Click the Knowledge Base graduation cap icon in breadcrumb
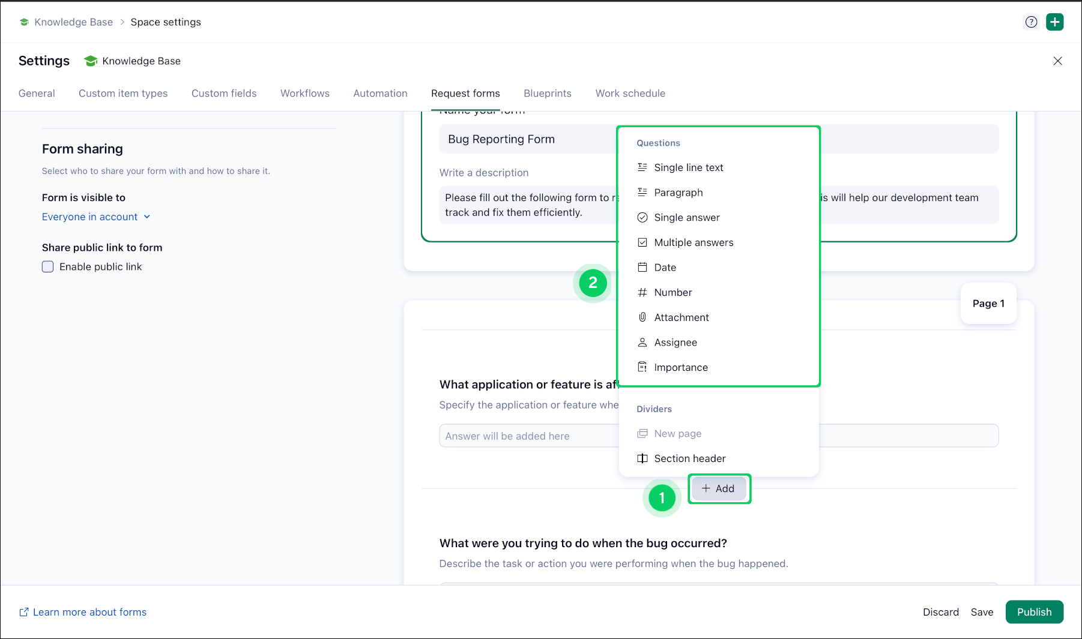The height and width of the screenshot is (639, 1082). (24, 22)
